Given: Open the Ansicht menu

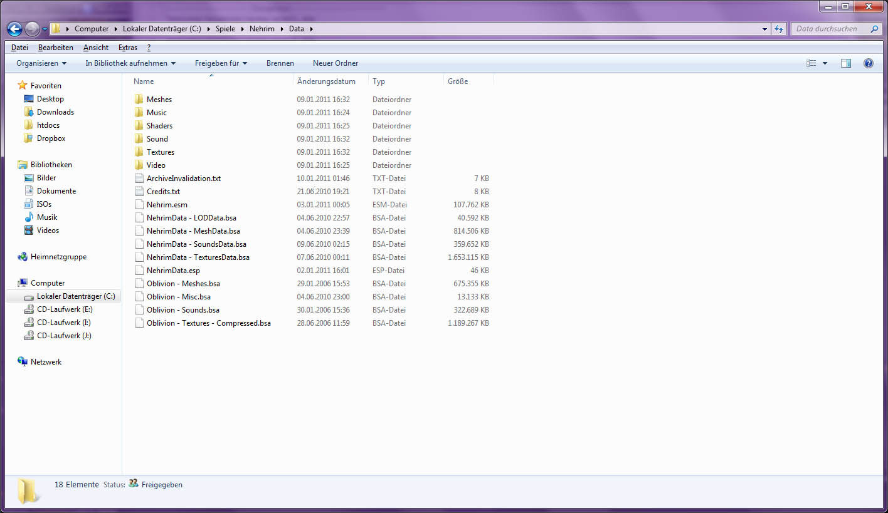Looking at the screenshot, I should click(x=95, y=48).
